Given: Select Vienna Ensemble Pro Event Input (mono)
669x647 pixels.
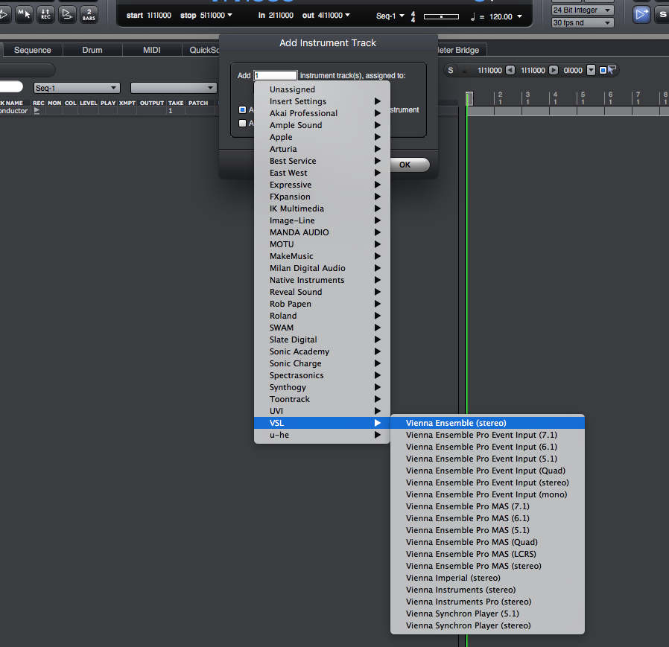Looking at the screenshot, I should [488, 494].
